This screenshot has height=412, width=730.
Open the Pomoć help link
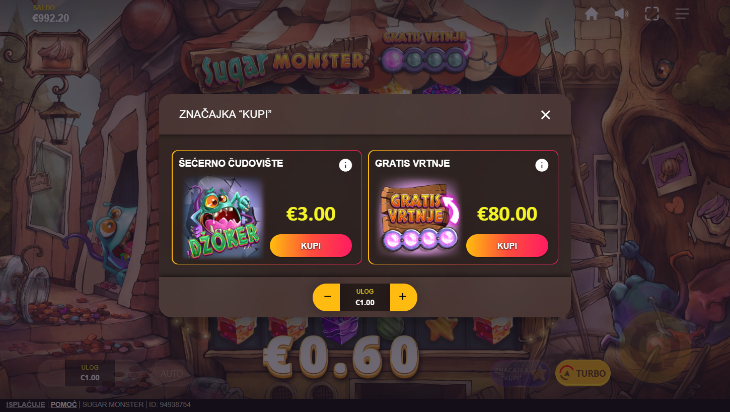click(64, 404)
